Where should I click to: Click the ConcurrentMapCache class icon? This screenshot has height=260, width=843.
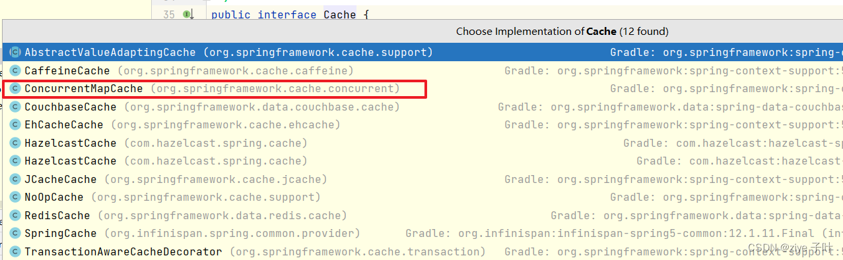pos(15,88)
